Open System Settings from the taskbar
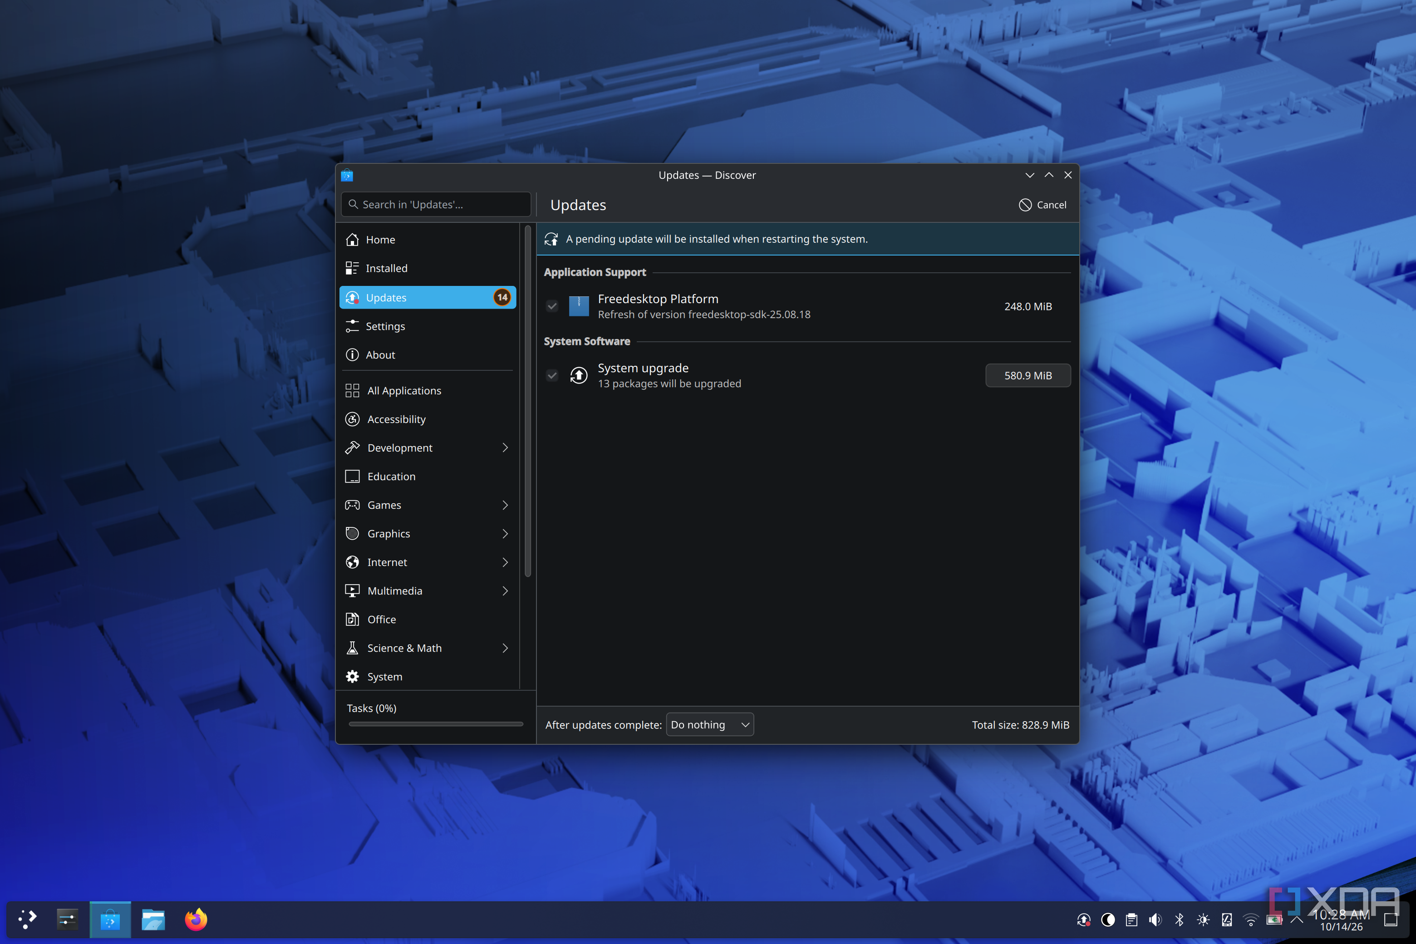Screen dimensions: 1416x944 pos(67,919)
